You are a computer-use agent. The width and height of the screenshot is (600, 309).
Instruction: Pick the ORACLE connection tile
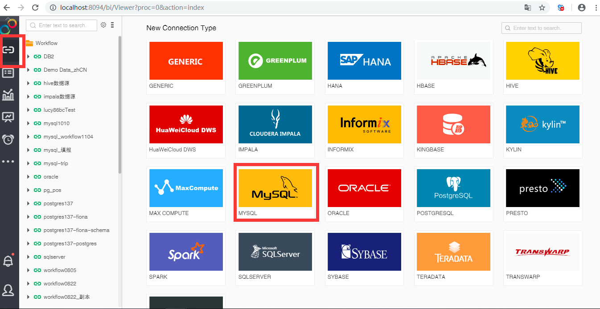point(364,194)
